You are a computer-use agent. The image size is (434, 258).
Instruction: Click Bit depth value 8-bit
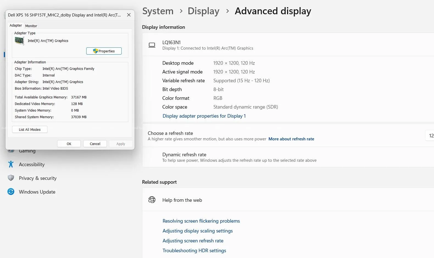click(x=218, y=89)
